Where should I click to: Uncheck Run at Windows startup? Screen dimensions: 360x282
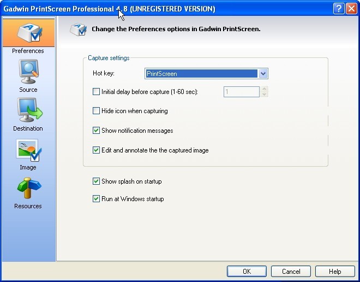(96, 199)
